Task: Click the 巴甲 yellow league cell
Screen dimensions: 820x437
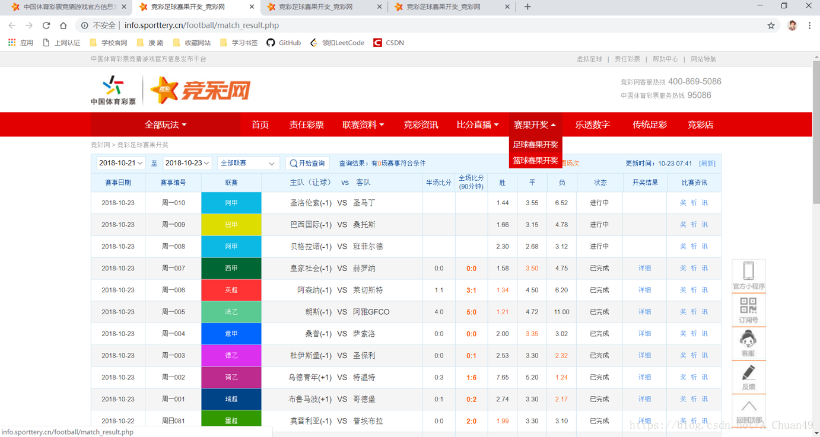Action: coord(231,225)
